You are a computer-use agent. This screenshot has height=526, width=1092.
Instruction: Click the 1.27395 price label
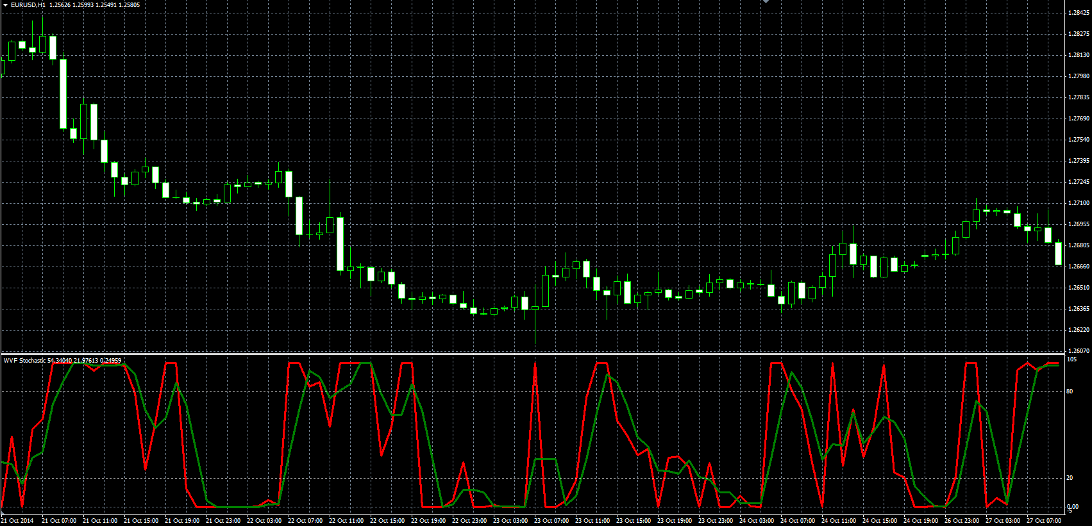[1079, 161]
